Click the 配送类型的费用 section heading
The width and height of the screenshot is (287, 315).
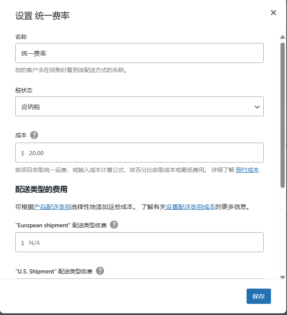pos(41,190)
